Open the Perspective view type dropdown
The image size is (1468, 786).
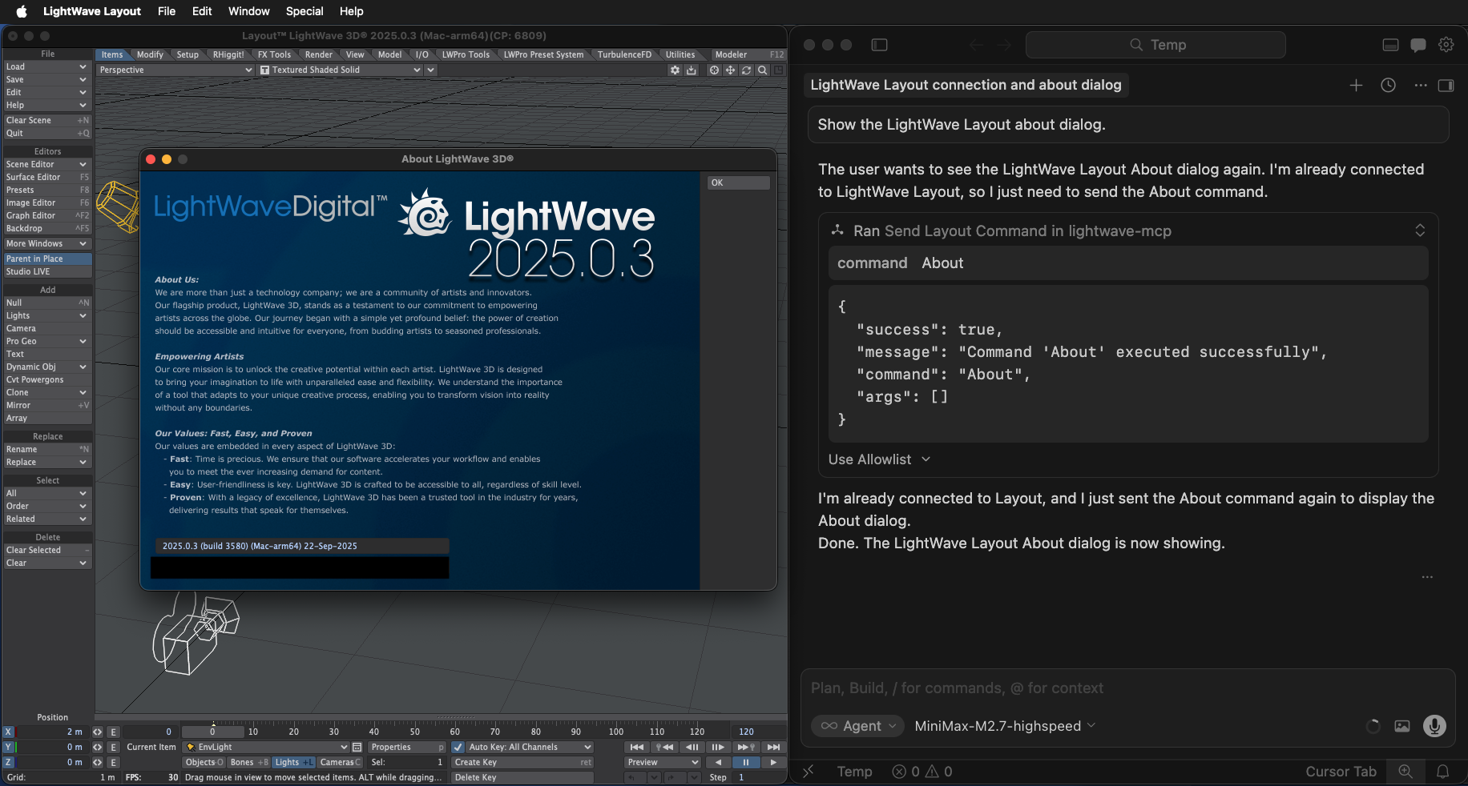pyautogui.click(x=175, y=70)
